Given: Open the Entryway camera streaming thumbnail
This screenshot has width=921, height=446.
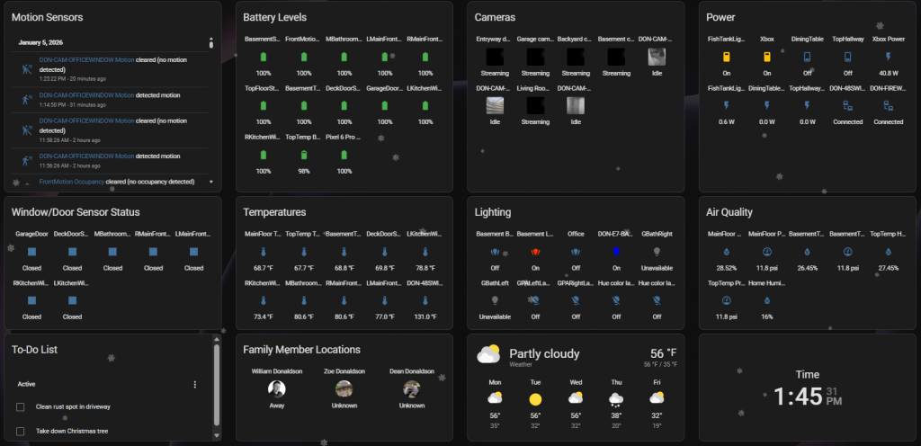Looking at the screenshot, I should [x=494, y=57].
